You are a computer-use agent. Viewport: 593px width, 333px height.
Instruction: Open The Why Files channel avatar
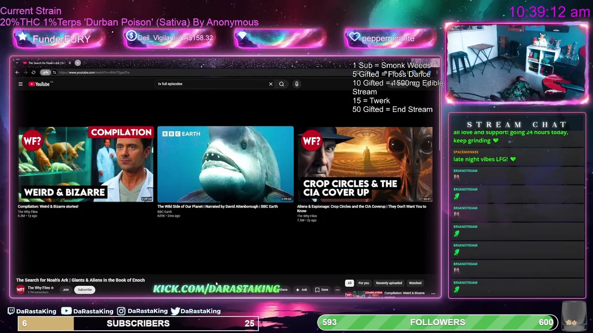pos(20,290)
